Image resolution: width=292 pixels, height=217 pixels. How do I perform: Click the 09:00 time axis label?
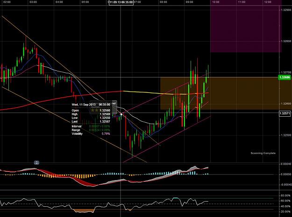pyautogui.click(x=189, y=2)
